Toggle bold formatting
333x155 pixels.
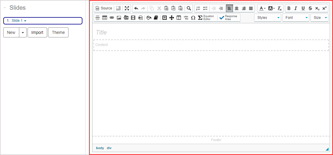click(x=289, y=8)
